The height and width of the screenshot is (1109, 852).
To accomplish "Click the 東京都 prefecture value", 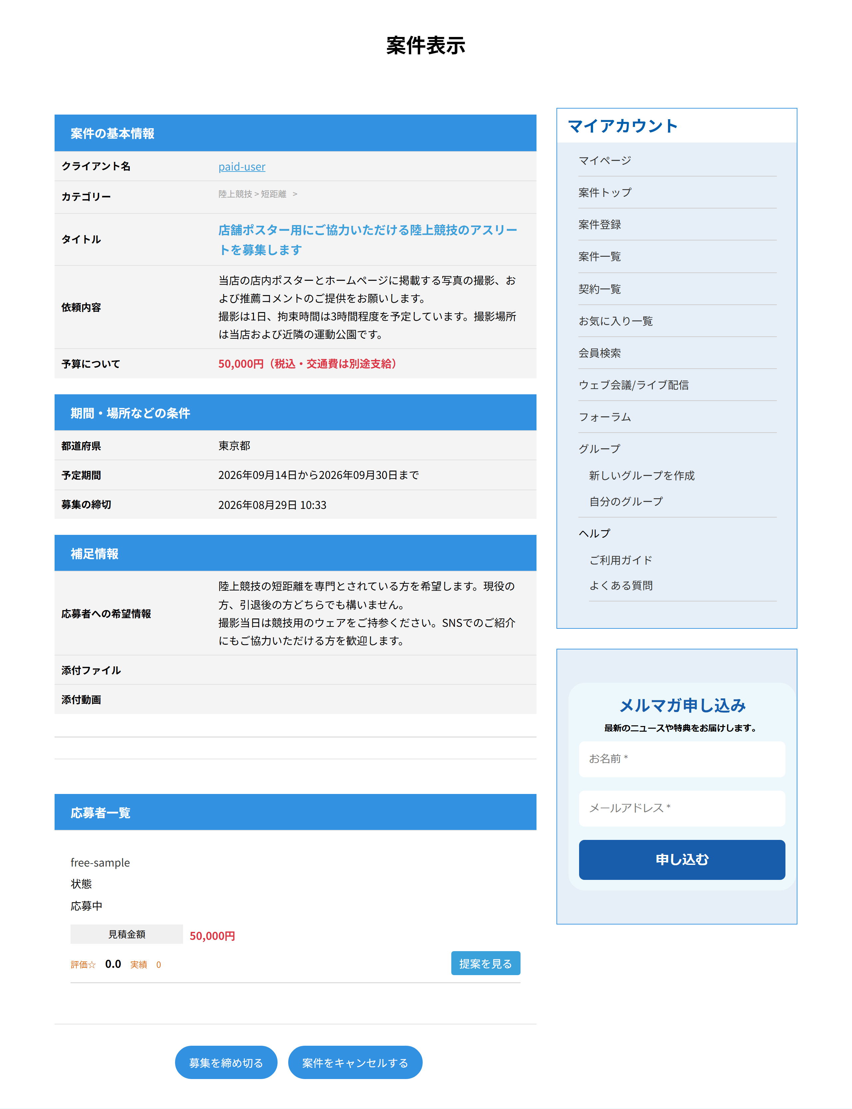I will tap(234, 446).
